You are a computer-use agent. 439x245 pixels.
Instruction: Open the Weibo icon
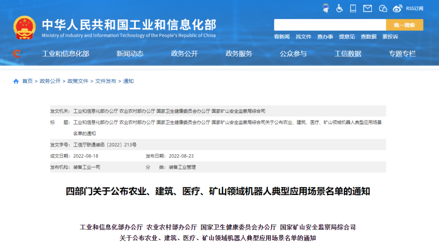(x=397, y=9)
